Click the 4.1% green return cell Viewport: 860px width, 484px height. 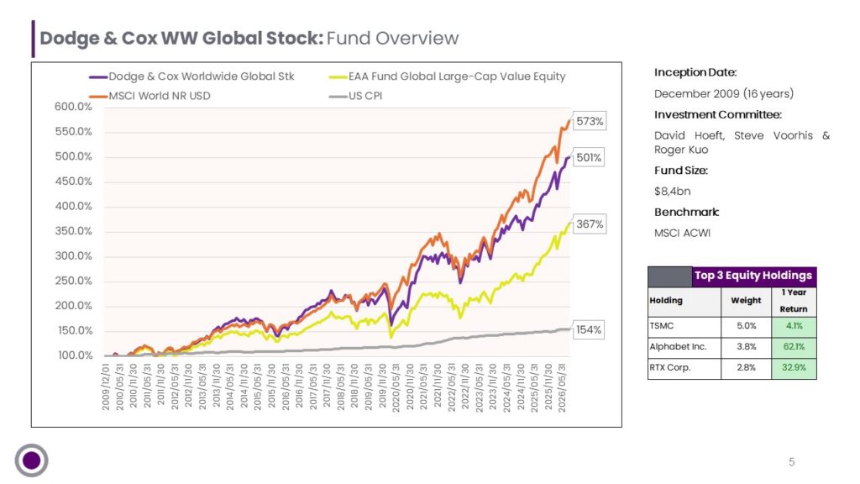[x=794, y=327]
